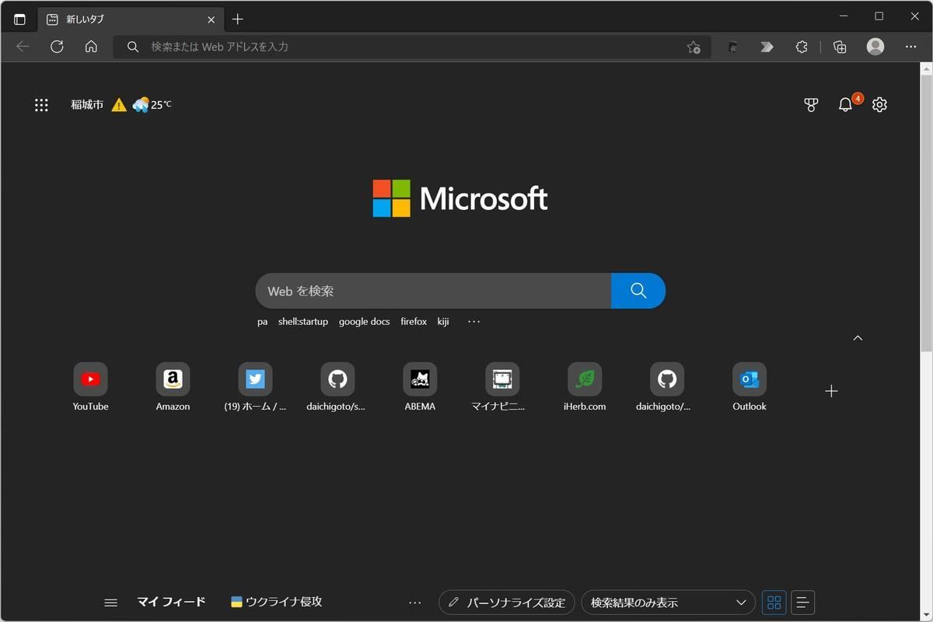This screenshot has width=933, height=622.
Task: Reload the page with refresh icon
Action: coord(57,47)
